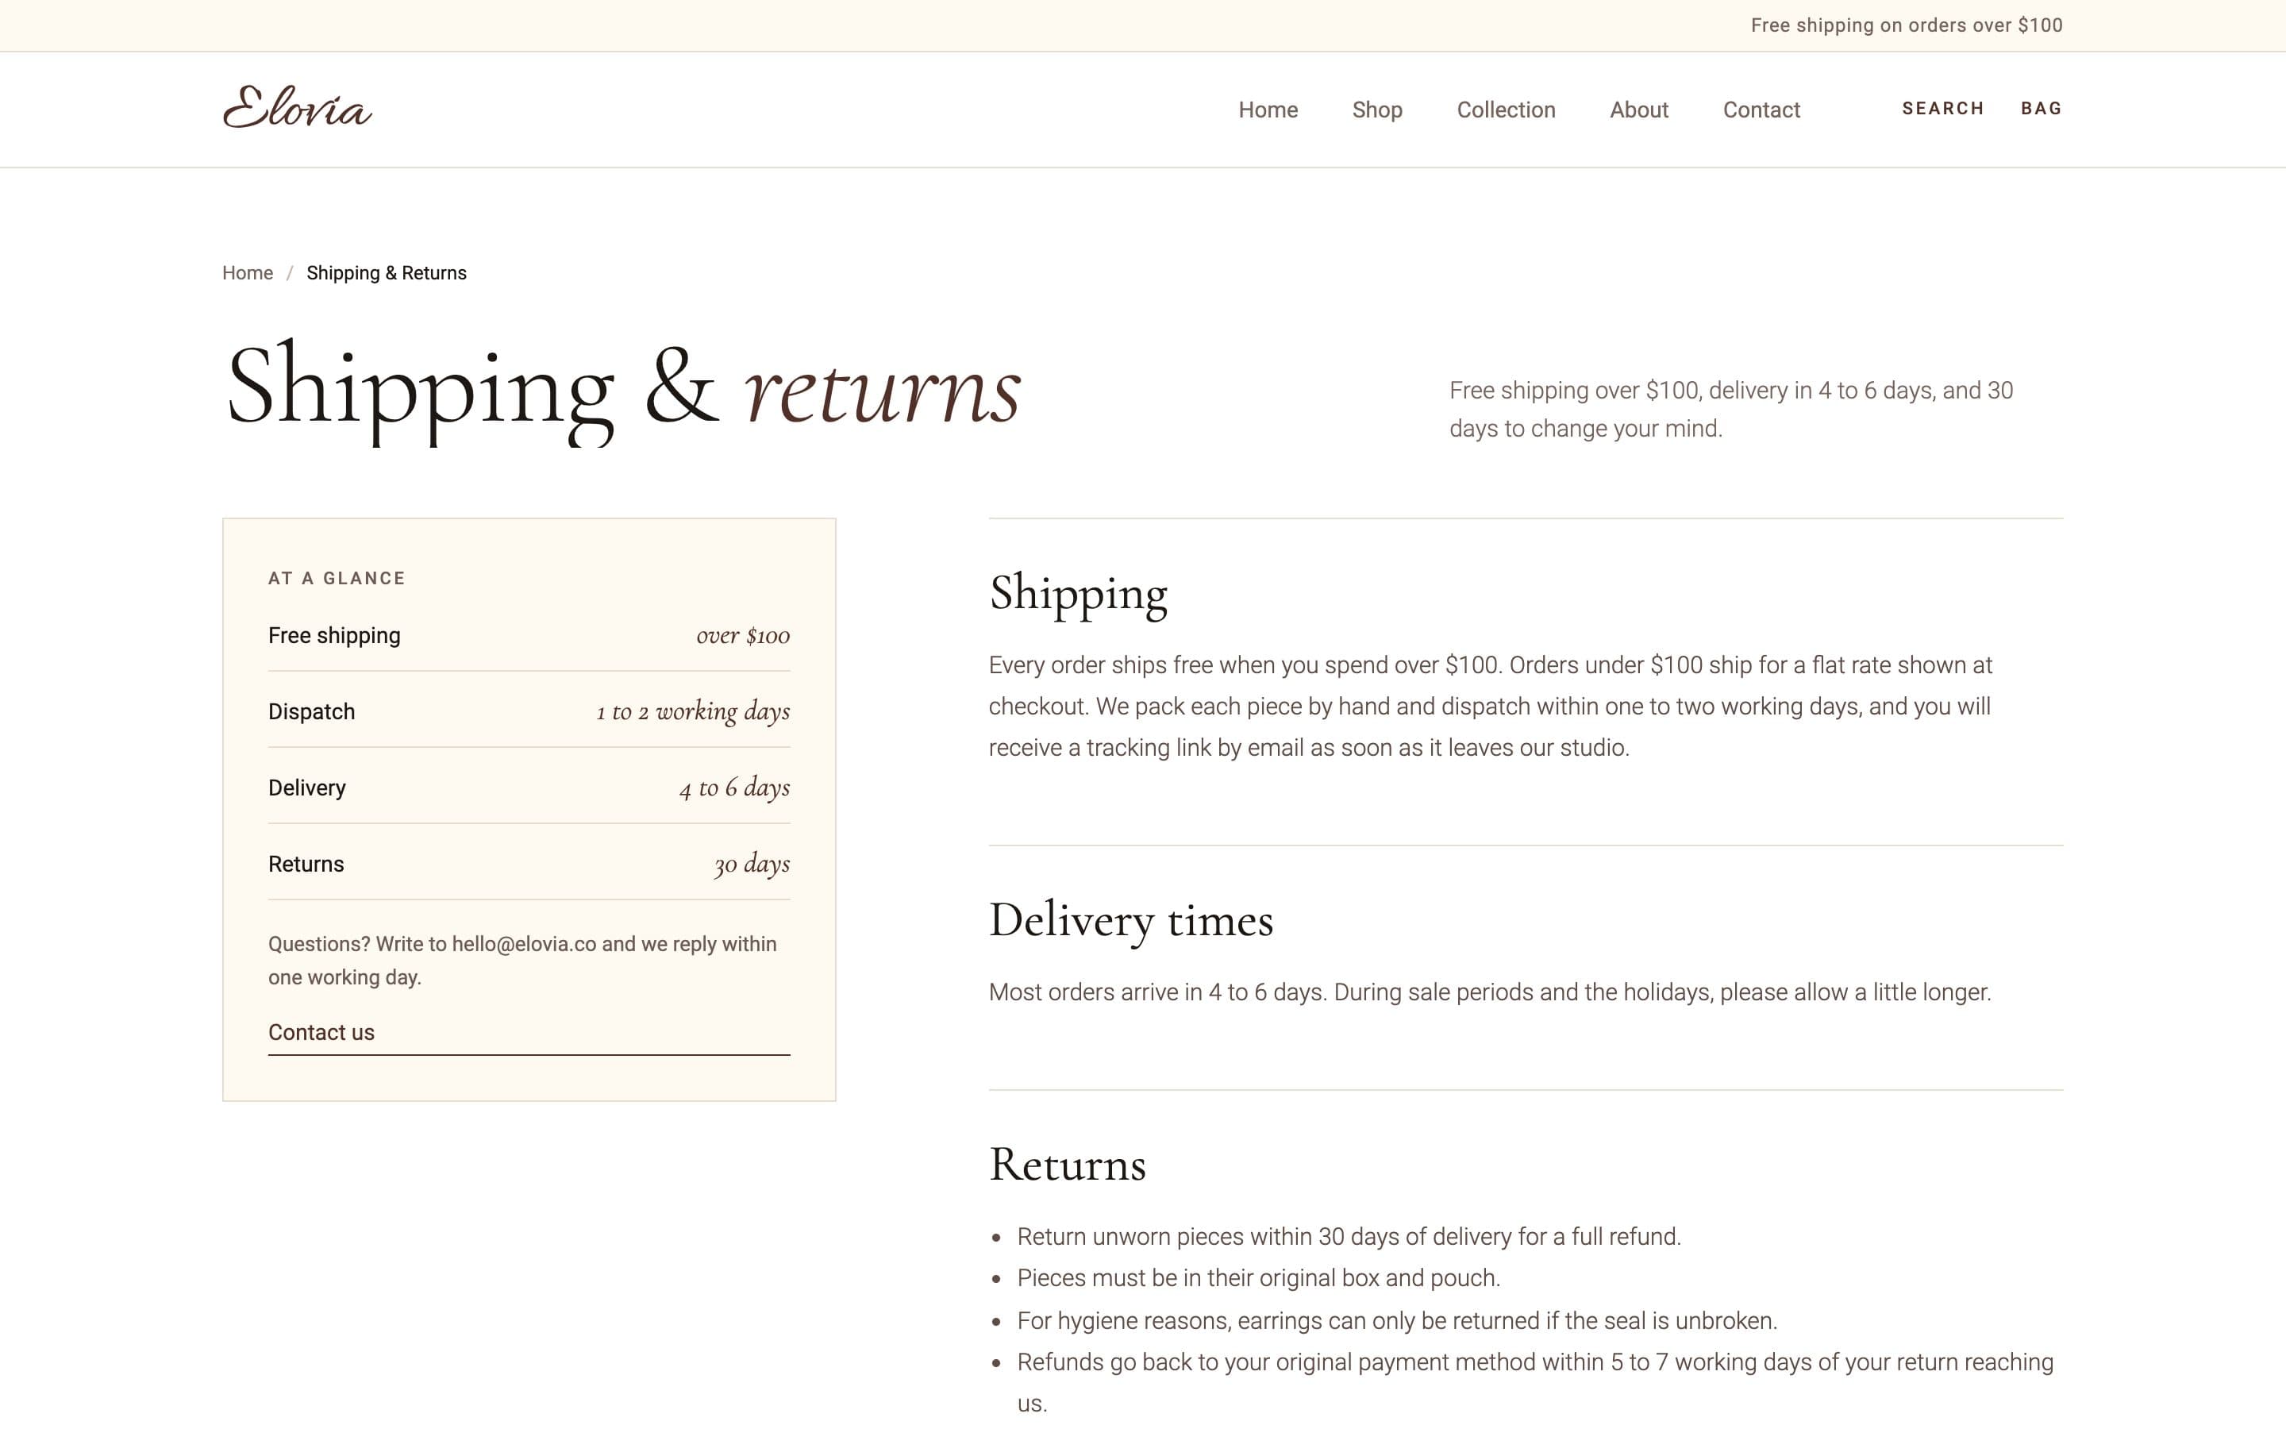
Task: Click the Free shipping row label
Action: 334,635
